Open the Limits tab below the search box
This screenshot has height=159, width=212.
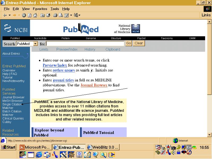point(44,49)
